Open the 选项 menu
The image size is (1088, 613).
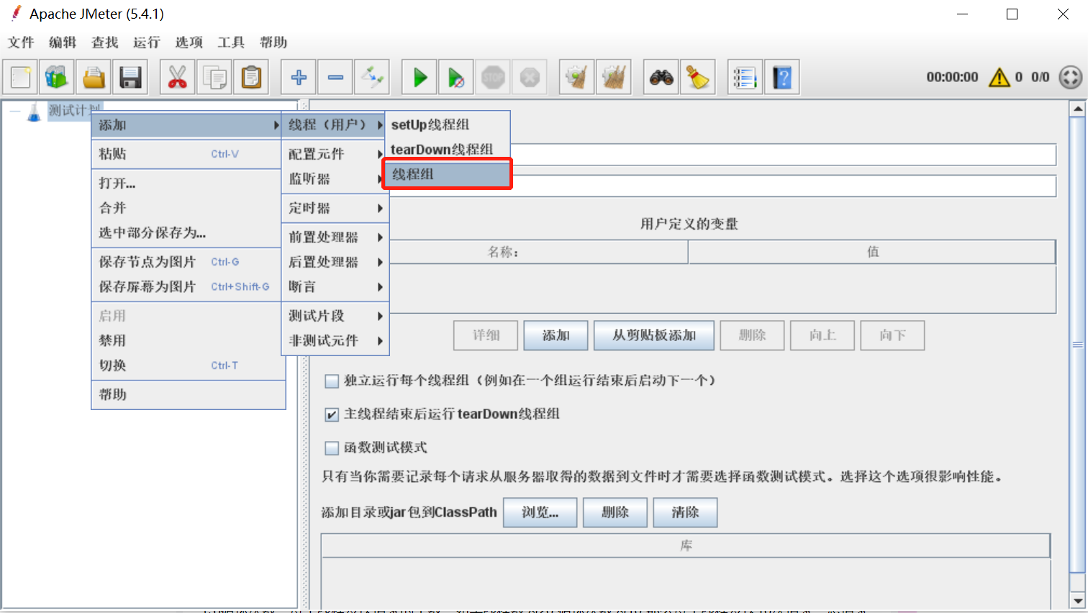[x=189, y=42]
